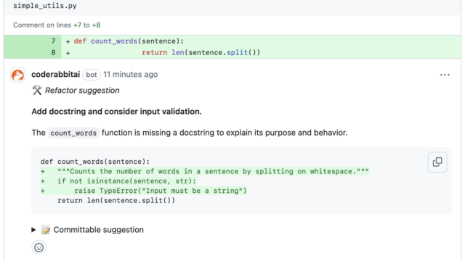Viewport: 465px width, 261px height.
Task: Click the 'Add docstring and consider input validation' heading
Action: tap(116, 112)
